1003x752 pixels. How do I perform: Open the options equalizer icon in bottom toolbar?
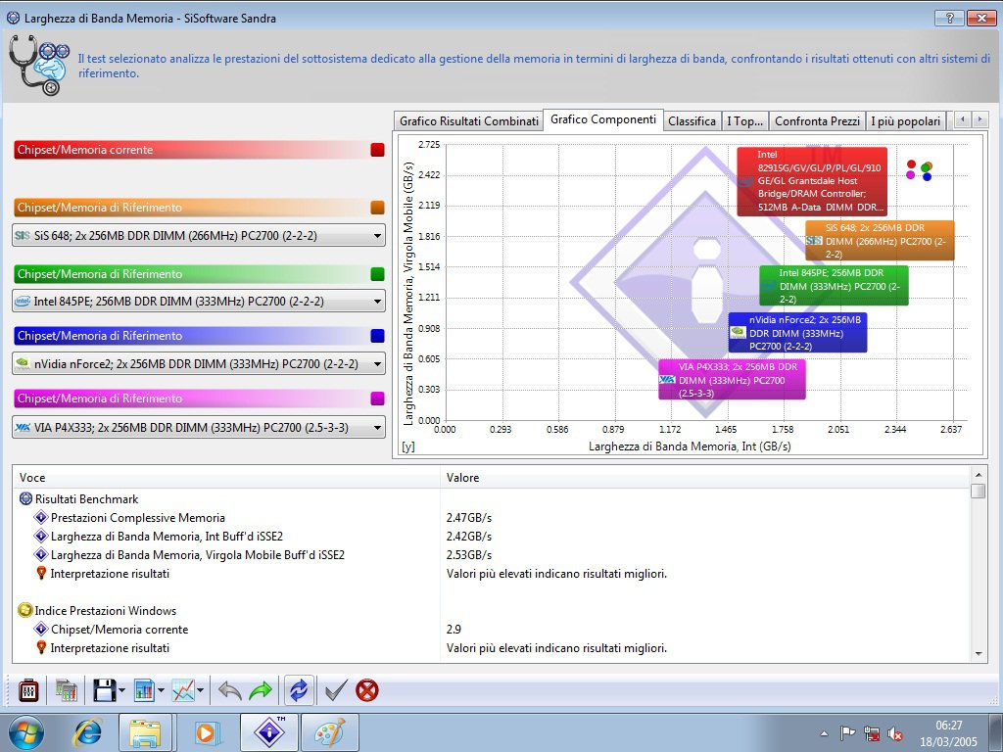pos(28,690)
